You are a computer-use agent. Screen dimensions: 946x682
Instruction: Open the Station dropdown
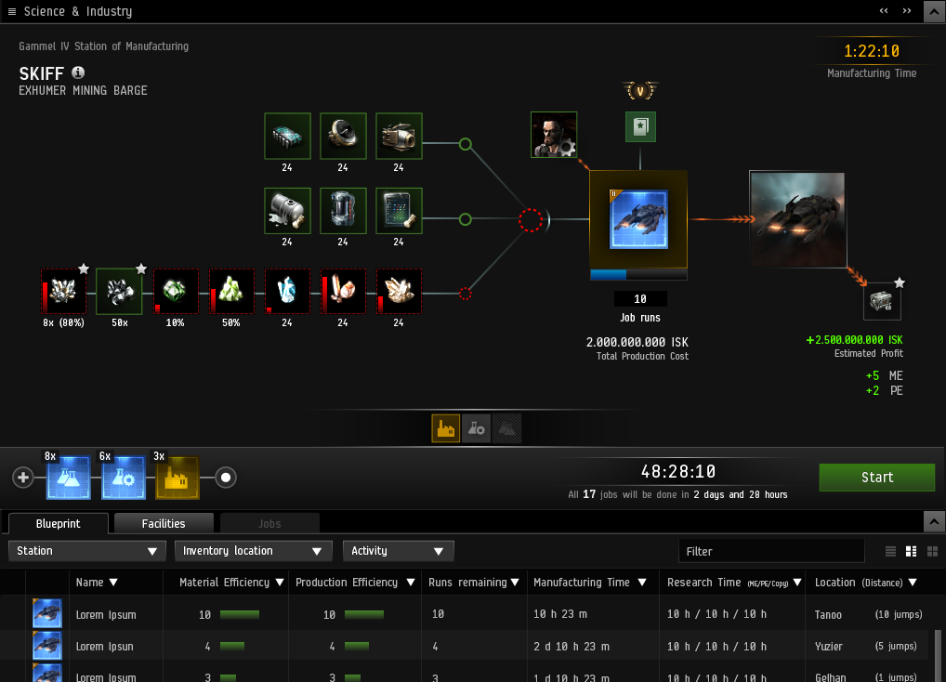pyautogui.click(x=86, y=551)
